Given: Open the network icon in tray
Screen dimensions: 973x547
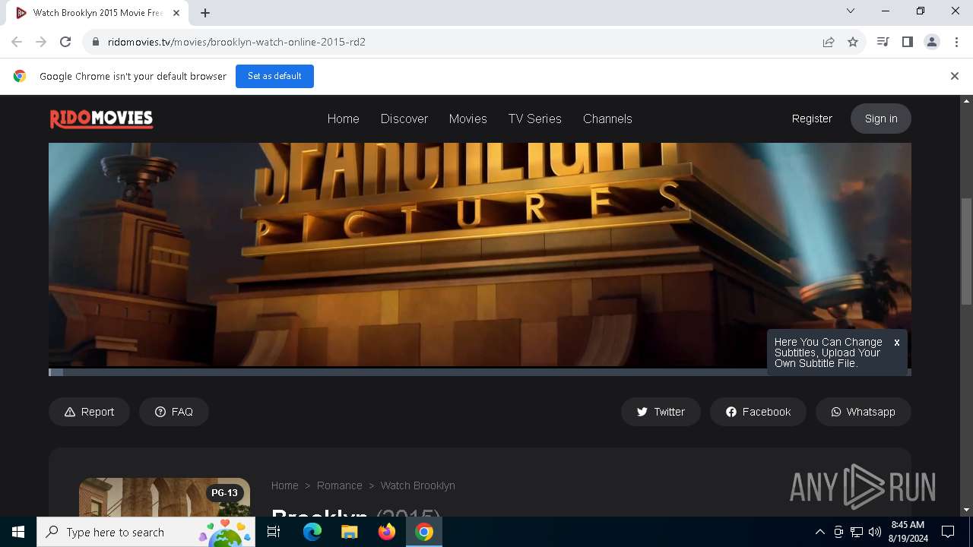Looking at the screenshot, I should [856, 532].
